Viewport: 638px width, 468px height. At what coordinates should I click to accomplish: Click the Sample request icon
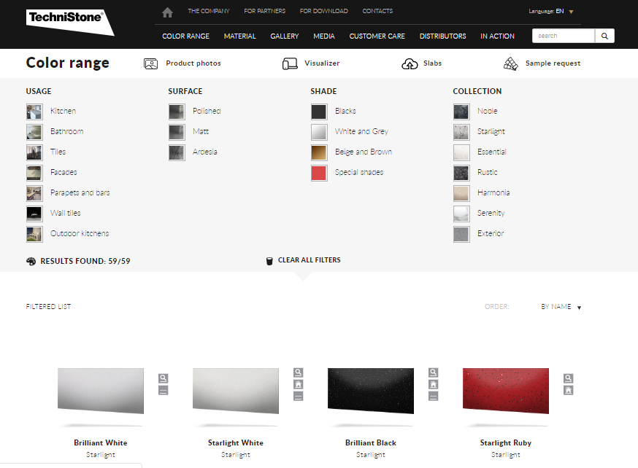point(511,63)
